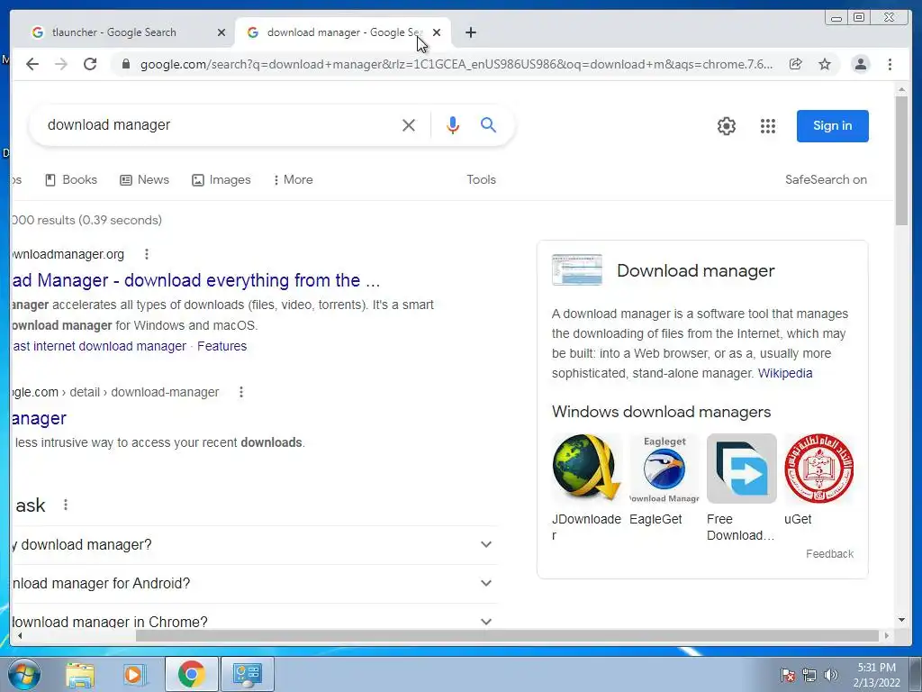This screenshot has height=692, width=922.
Task: Open options for downloadmanager.org result
Action: pos(147,254)
